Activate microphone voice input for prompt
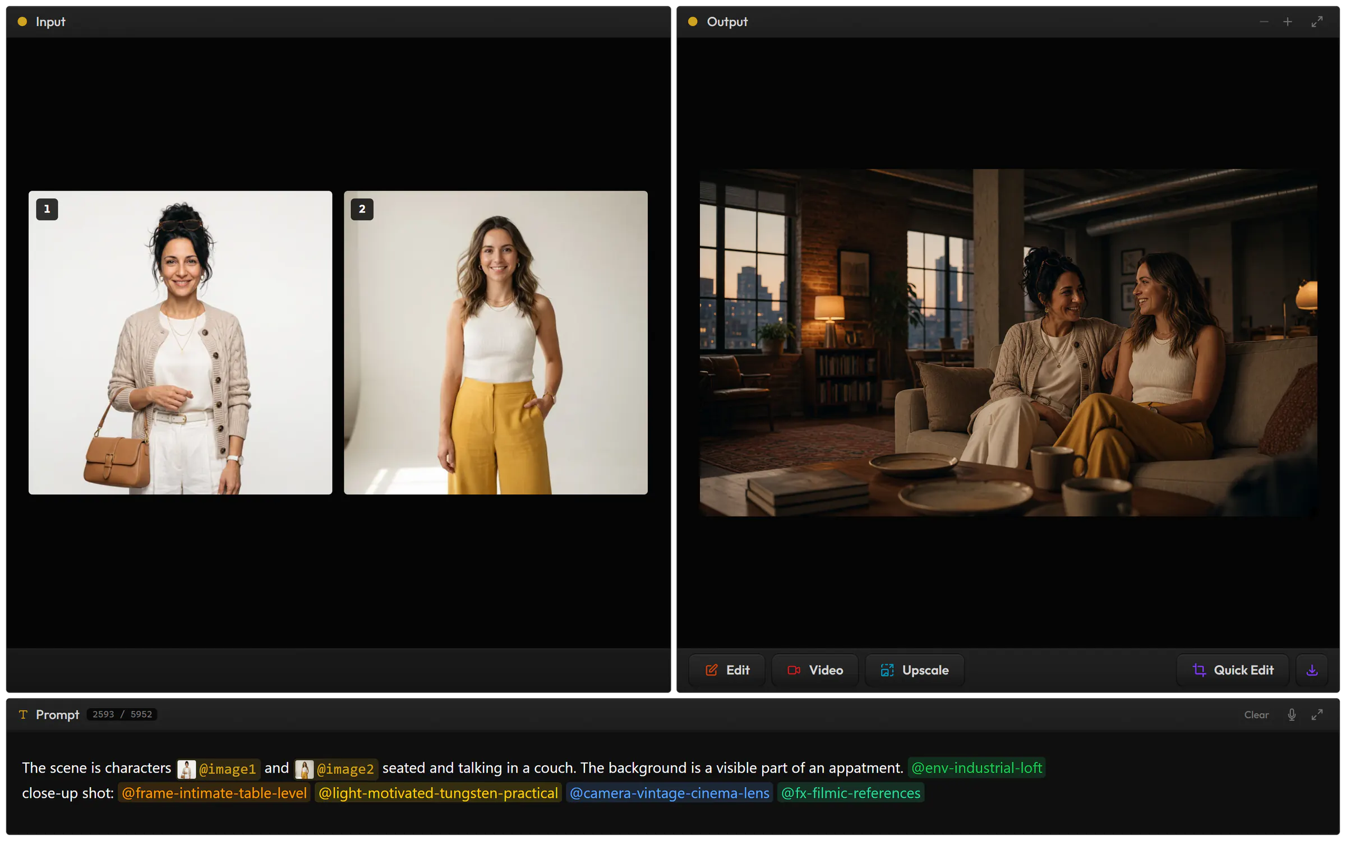The width and height of the screenshot is (1346, 841). [x=1292, y=714]
